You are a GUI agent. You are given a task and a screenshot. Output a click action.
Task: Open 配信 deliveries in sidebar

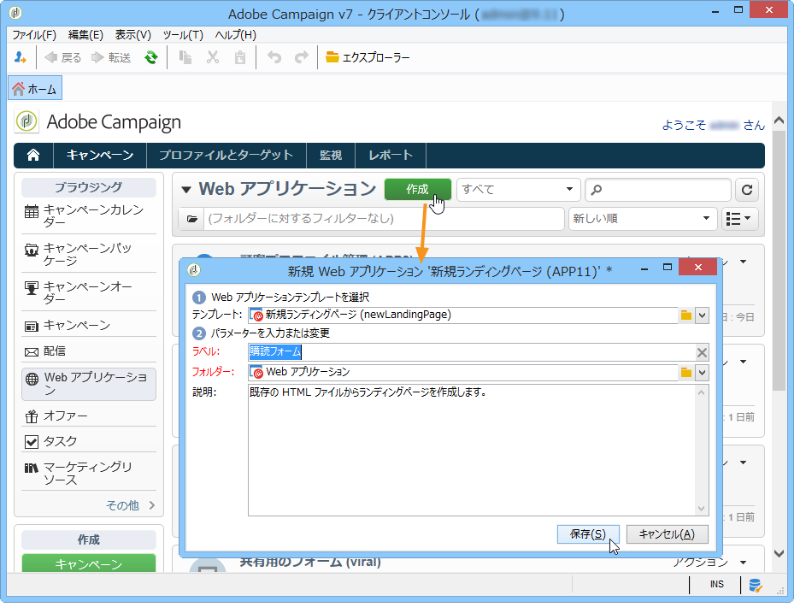click(89, 351)
